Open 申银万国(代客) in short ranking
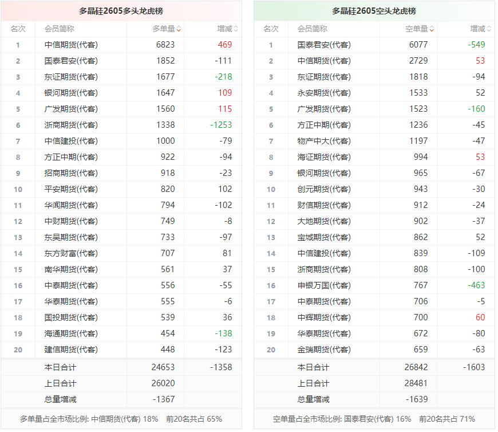Screen dimensions: 498x432 (324, 285)
